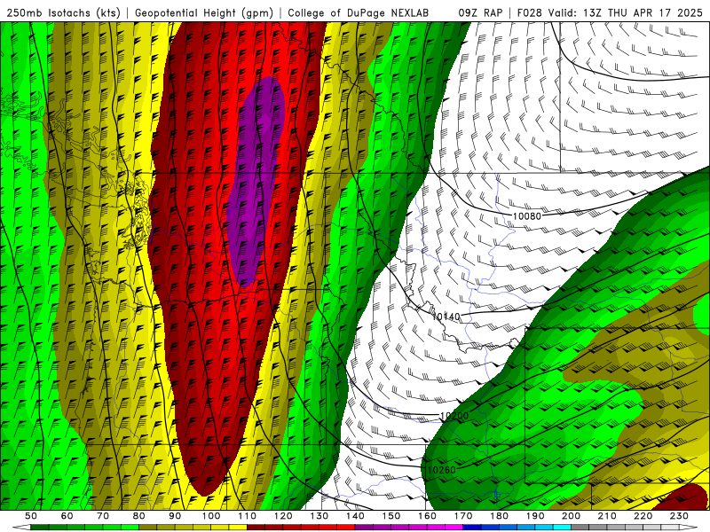Screen dimensions: 710x532
Task: Click the 100 value on the color scale
Action: (x=211, y=516)
